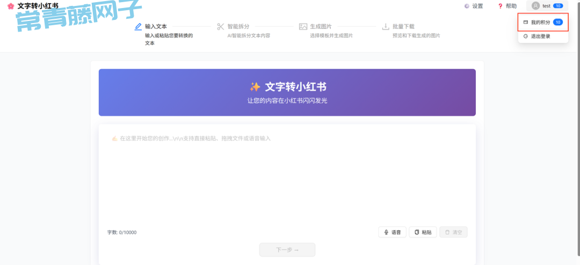
Task: Click the 智能拆分 step label
Action: [238, 26]
